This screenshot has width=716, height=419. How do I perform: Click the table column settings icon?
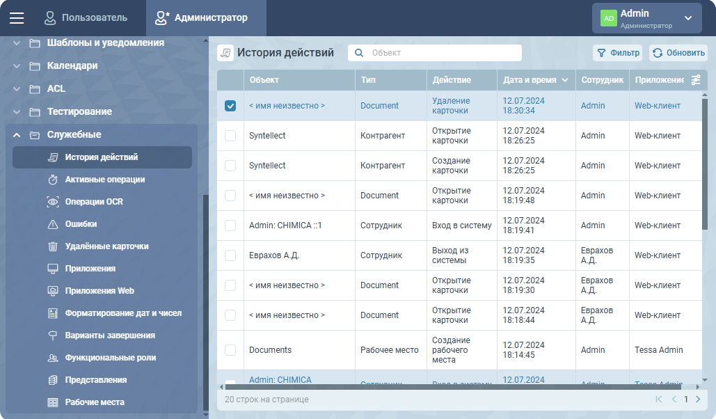pyautogui.click(x=695, y=80)
